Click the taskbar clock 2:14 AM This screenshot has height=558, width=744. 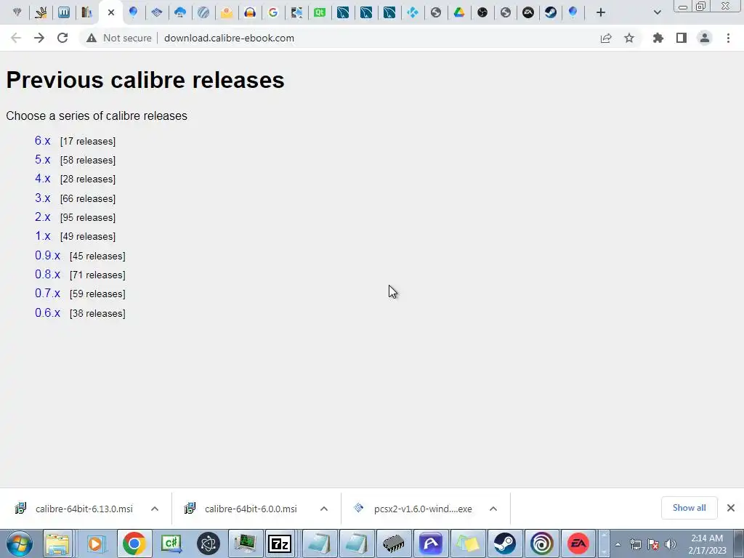pyautogui.click(x=707, y=544)
